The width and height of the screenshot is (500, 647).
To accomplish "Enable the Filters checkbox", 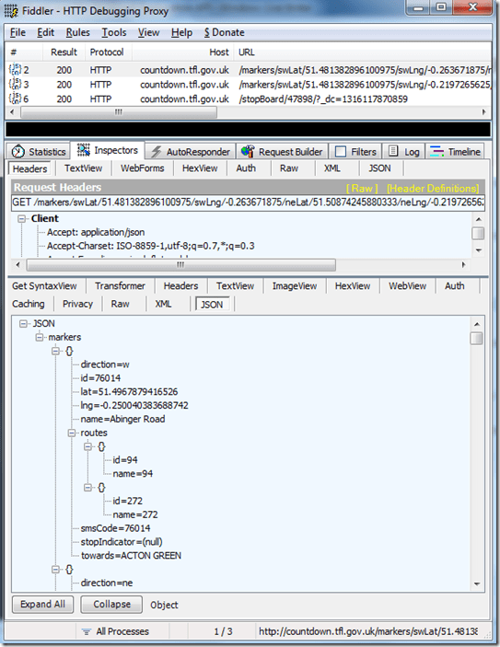I will pos(341,152).
